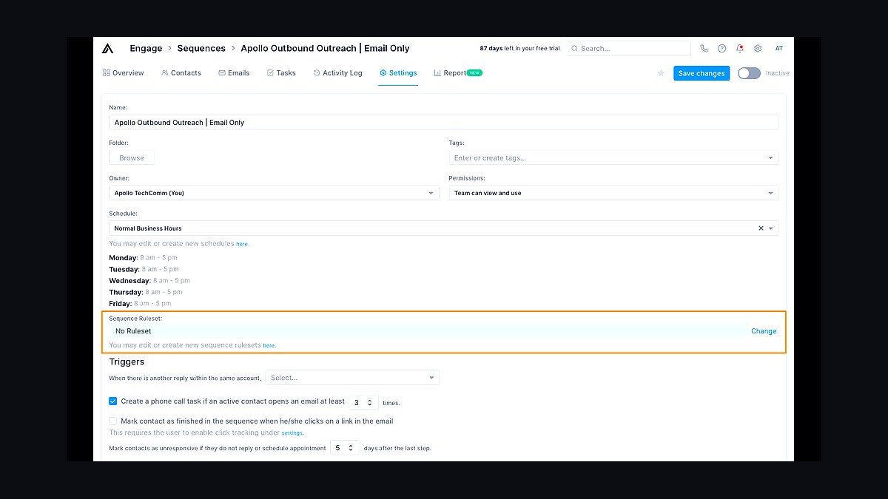This screenshot has width=888, height=499.
Task: Click Save changes button
Action: click(702, 73)
